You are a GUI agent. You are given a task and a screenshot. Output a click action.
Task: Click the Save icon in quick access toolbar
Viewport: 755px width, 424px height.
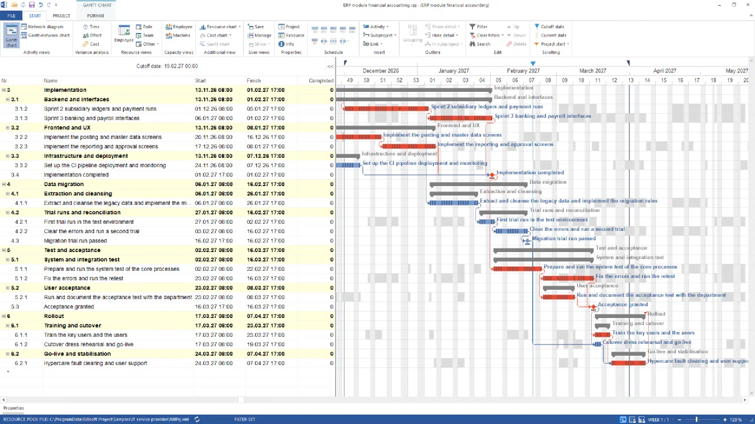pos(31,5)
